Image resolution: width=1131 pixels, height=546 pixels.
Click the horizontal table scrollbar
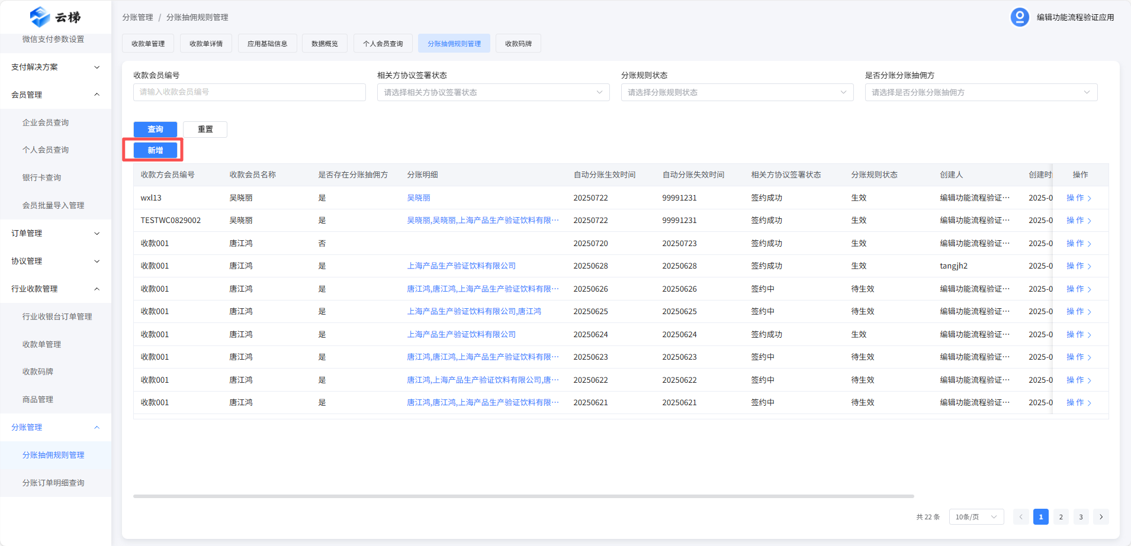[523, 496]
